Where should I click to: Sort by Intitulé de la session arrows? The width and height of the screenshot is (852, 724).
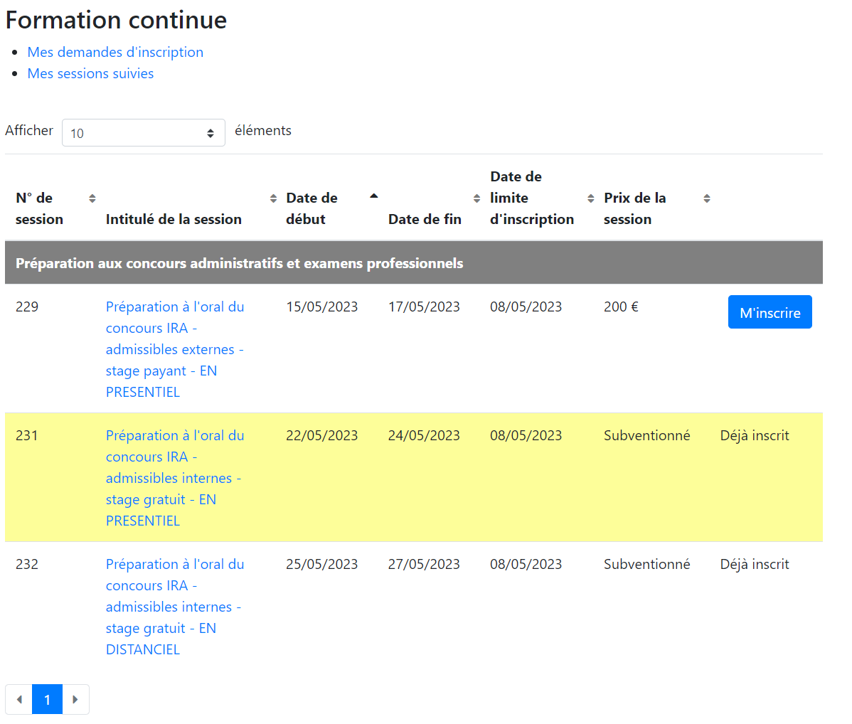point(273,198)
